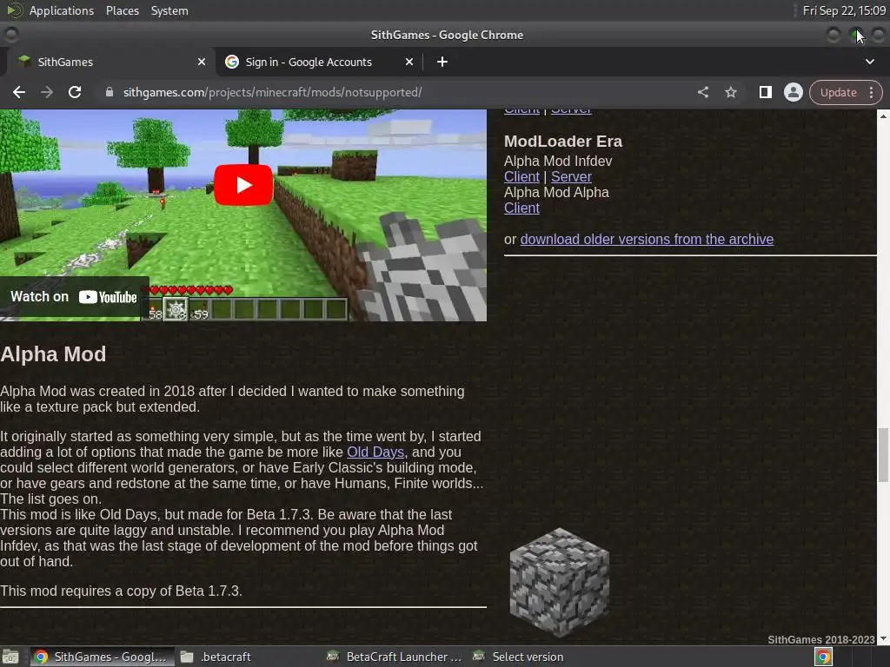
Task: Open the System menu
Action: point(169,10)
